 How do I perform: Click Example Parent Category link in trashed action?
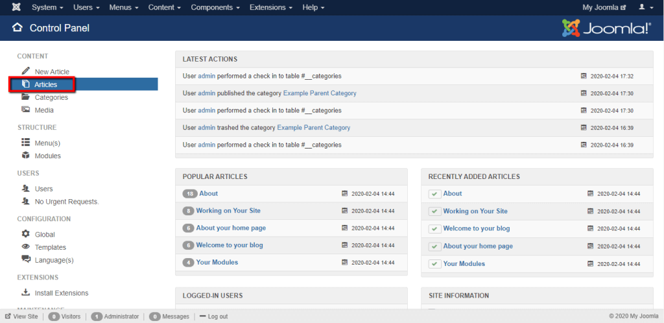313,127
